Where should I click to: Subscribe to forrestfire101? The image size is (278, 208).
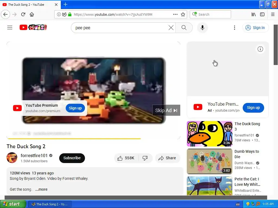coord(72,158)
